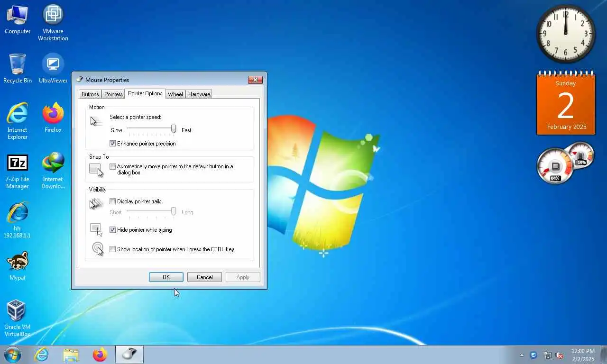Click the pointer speed slider thumb
This screenshot has width=607, height=364.
click(x=174, y=129)
